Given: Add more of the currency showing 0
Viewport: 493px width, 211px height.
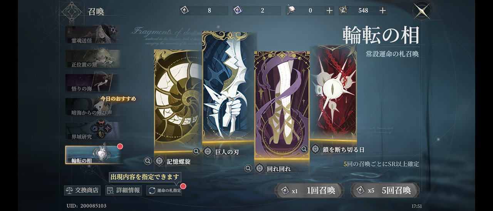Looking at the screenshot, I should [329, 11].
